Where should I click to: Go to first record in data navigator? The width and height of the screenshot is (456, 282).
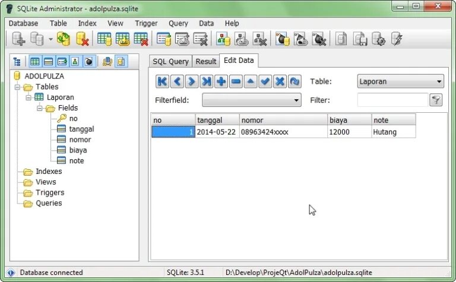tap(162, 81)
